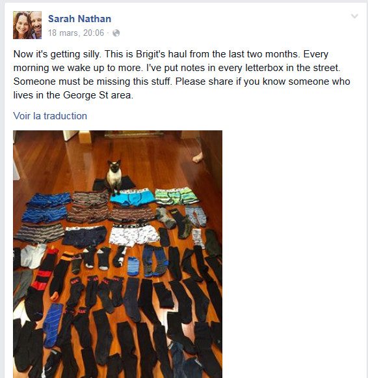Click the woman's face in profile picture
Viewport: 368px width, 378px height.
(x=22, y=25)
